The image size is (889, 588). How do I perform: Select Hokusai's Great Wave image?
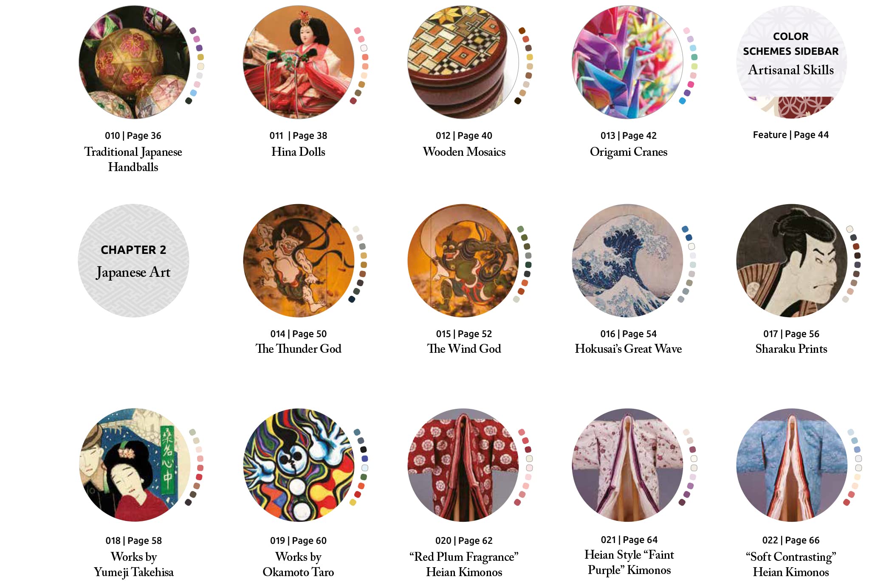627,261
